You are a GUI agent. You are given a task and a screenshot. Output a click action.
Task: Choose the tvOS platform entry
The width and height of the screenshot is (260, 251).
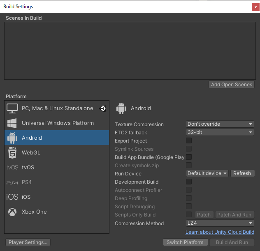click(x=57, y=167)
